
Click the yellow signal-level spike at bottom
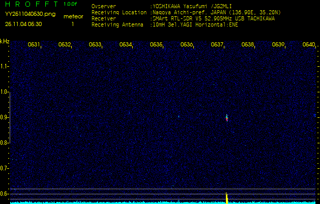(226, 198)
